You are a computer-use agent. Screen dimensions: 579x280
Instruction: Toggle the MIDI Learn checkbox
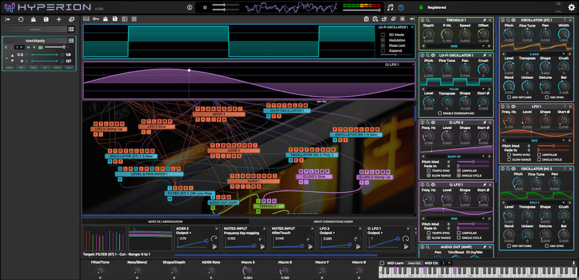[381, 263]
